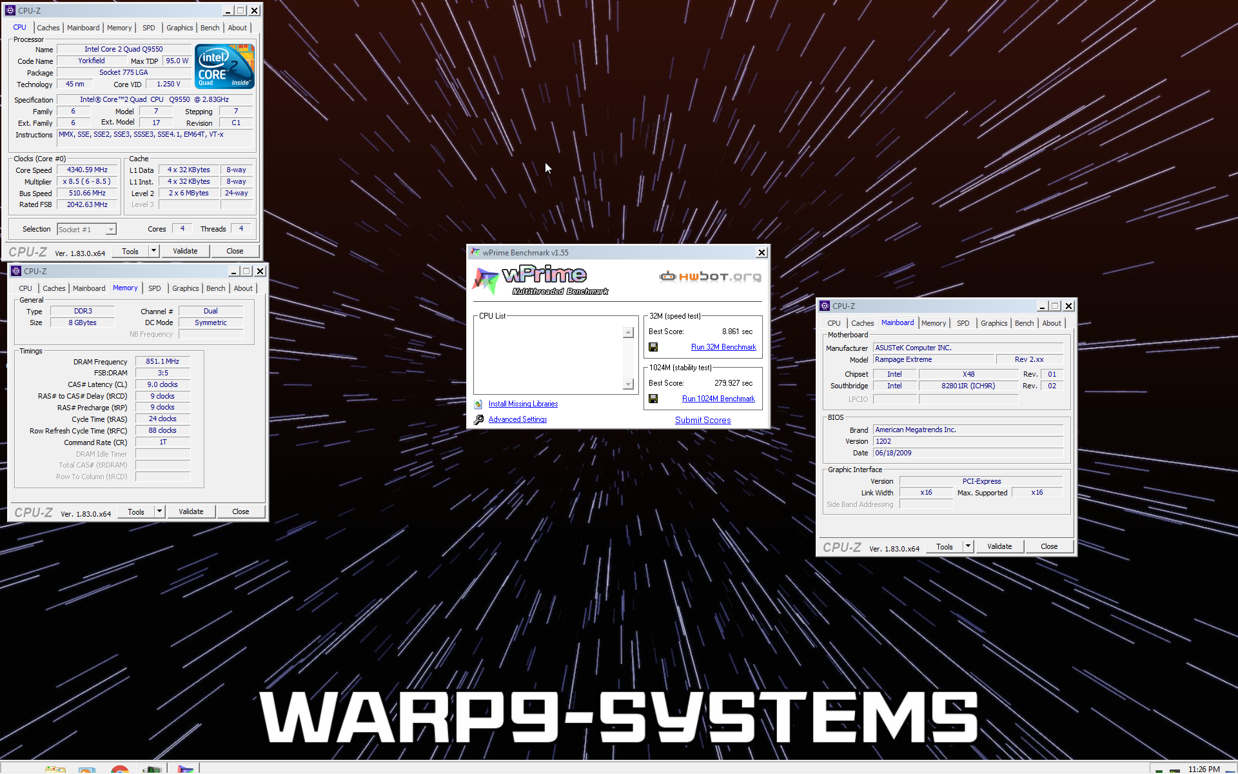Screen dimensions: 1238x774
Task: Click the Row Refresh Cycle Time 88 clocks
Action: point(162,431)
